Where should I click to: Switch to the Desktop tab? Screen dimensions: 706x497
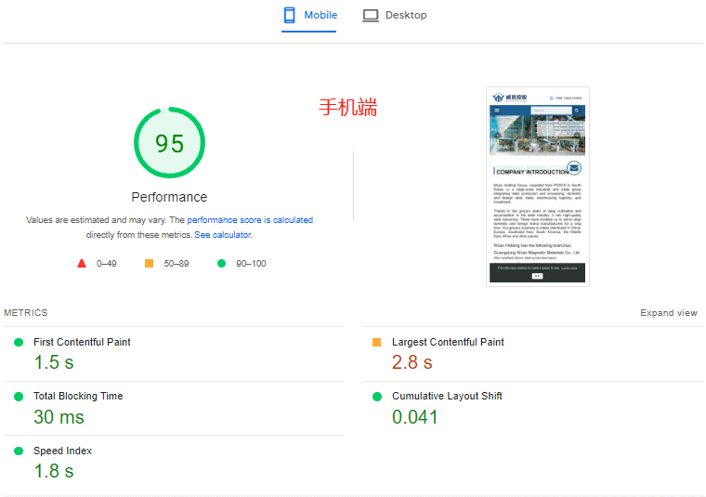coord(395,16)
